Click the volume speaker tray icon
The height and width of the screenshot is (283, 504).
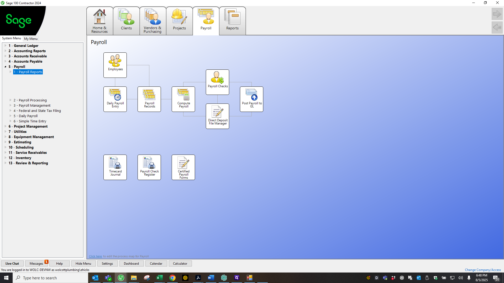pyautogui.click(x=461, y=278)
